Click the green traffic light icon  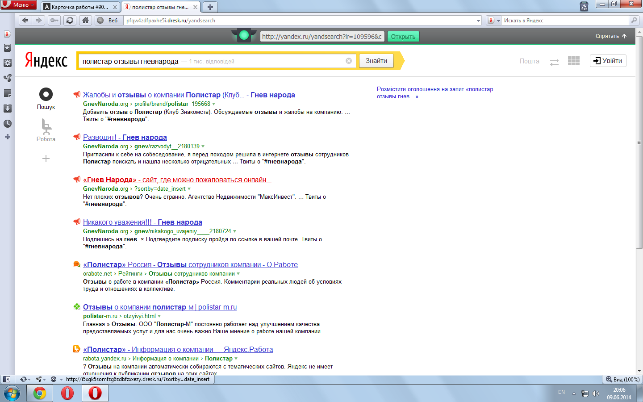244,35
